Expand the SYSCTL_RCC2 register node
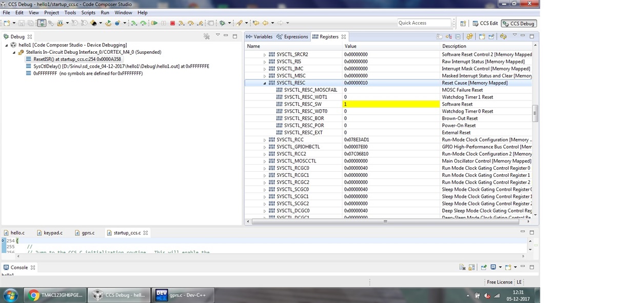 [x=265, y=154]
